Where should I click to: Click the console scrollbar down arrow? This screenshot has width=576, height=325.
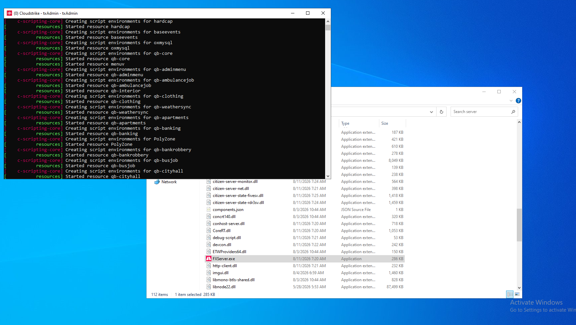coord(328,176)
